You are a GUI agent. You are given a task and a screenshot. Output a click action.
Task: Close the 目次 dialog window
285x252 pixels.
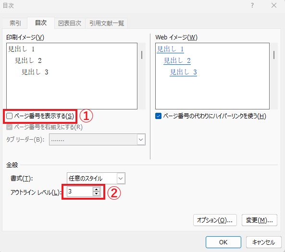pos(274,5)
